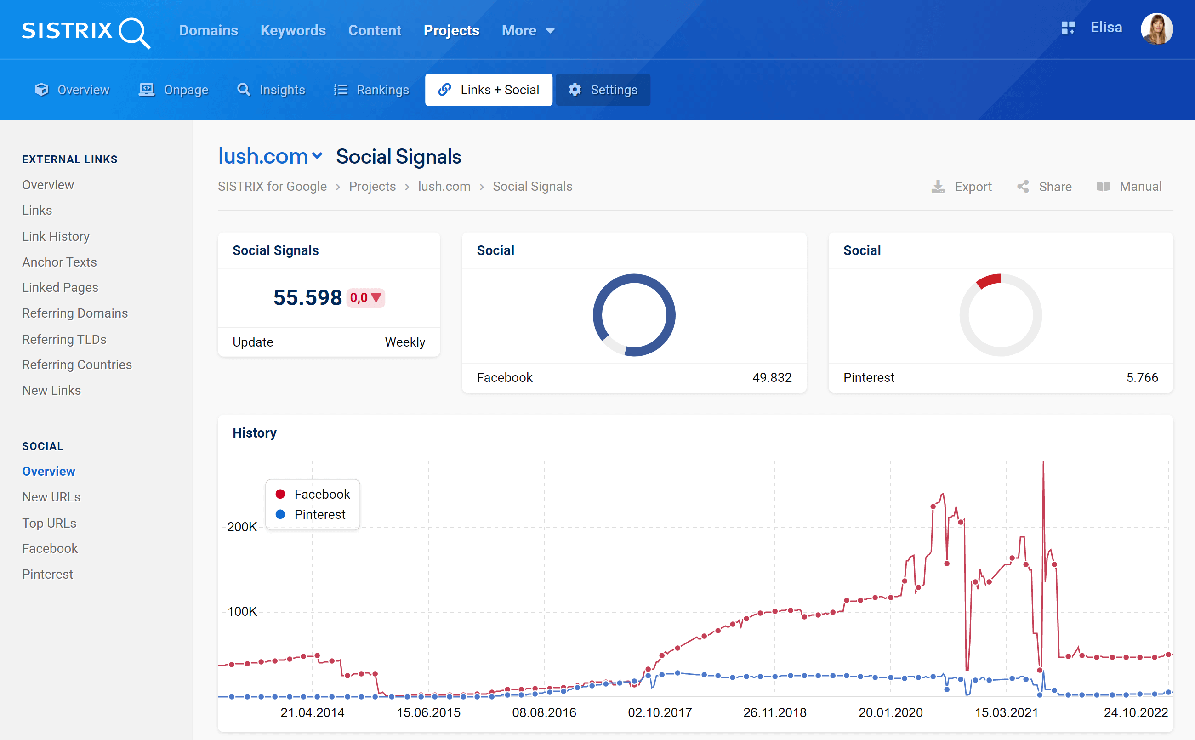The height and width of the screenshot is (740, 1195).
Task: Go to SISTRIX for Google breadcrumb
Action: click(x=272, y=187)
